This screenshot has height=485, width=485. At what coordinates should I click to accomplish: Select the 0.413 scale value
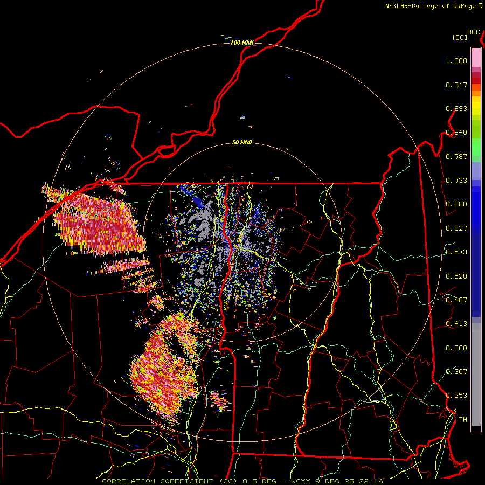point(456,324)
